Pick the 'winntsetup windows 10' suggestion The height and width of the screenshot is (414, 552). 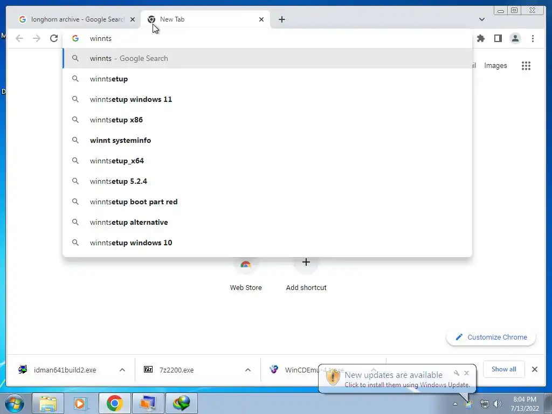point(267,243)
